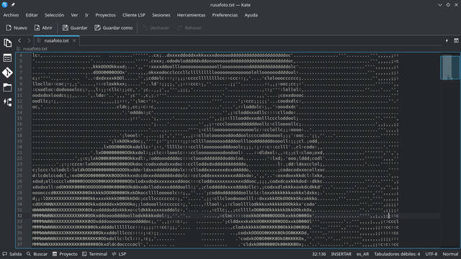Click line number 20 in the gutter
The width and height of the screenshot is (461, 259).
19,147
